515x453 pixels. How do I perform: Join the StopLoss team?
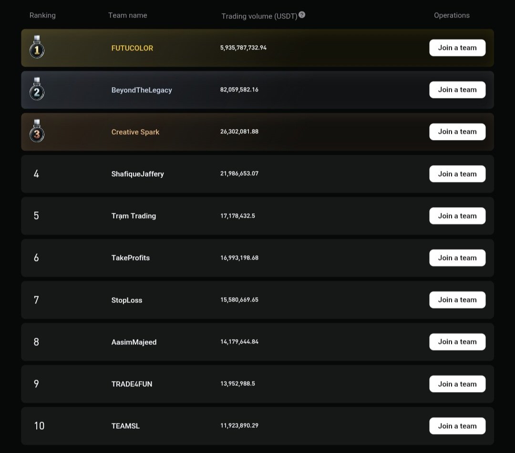pos(457,300)
